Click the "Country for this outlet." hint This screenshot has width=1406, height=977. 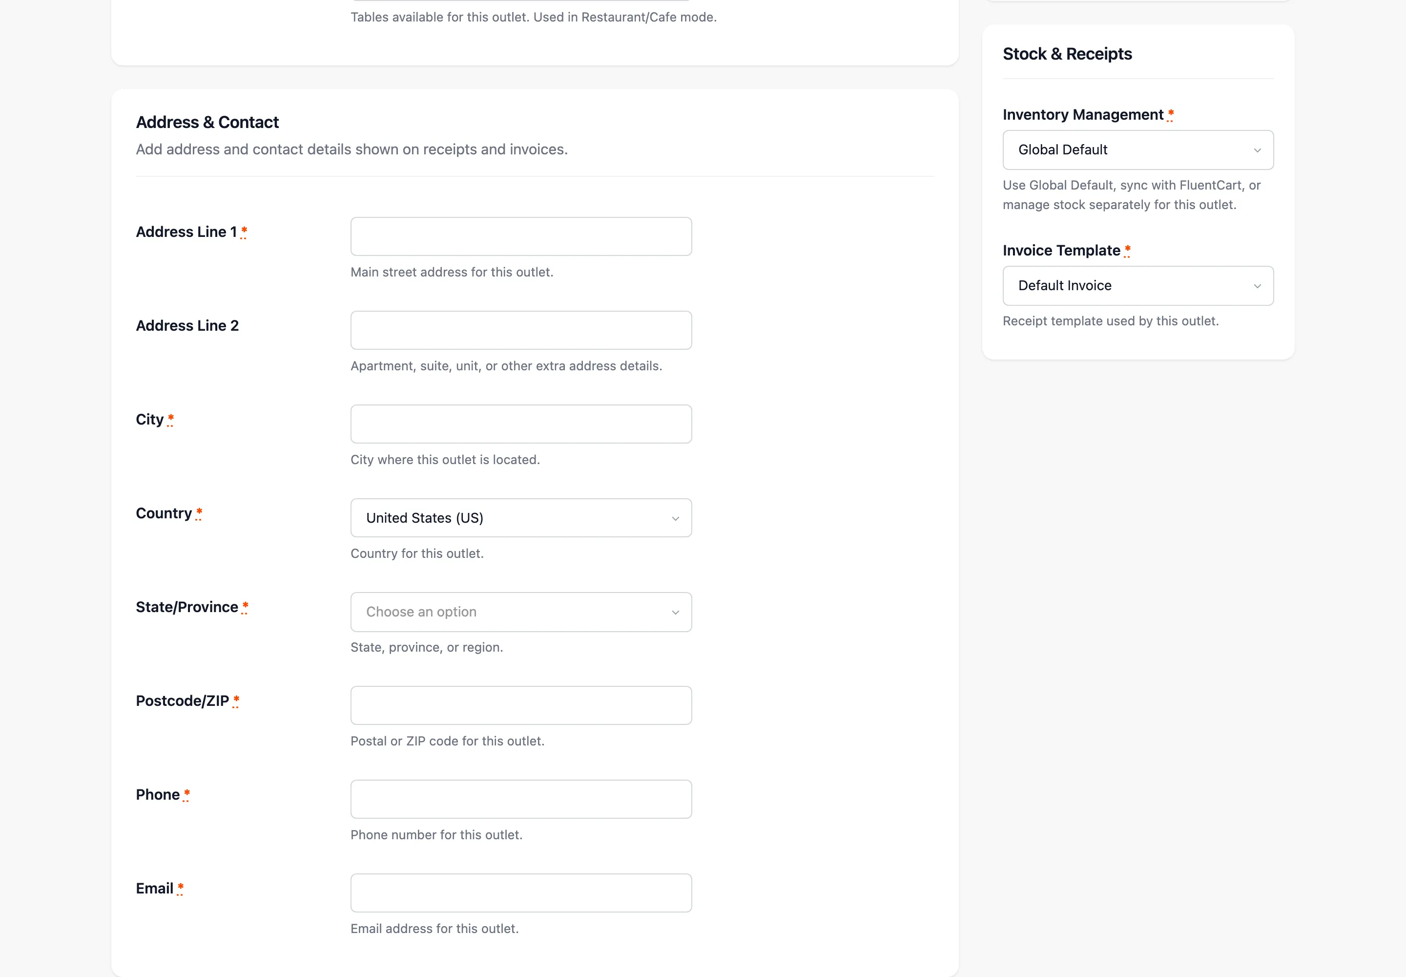pos(417,553)
